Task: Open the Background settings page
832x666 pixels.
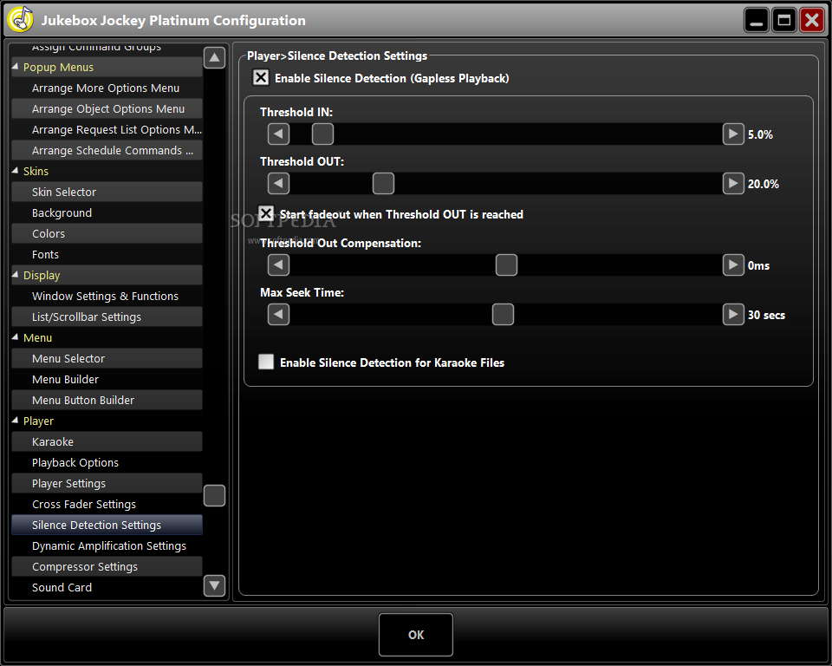Action: pyautogui.click(x=107, y=213)
